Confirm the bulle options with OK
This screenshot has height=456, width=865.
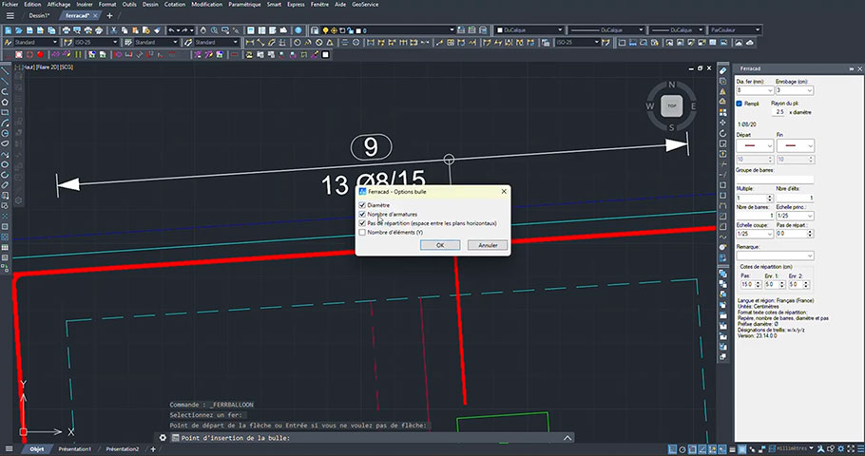(440, 245)
